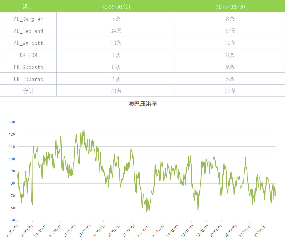Click the AU_Dampier port row label

pyautogui.click(x=28, y=19)
